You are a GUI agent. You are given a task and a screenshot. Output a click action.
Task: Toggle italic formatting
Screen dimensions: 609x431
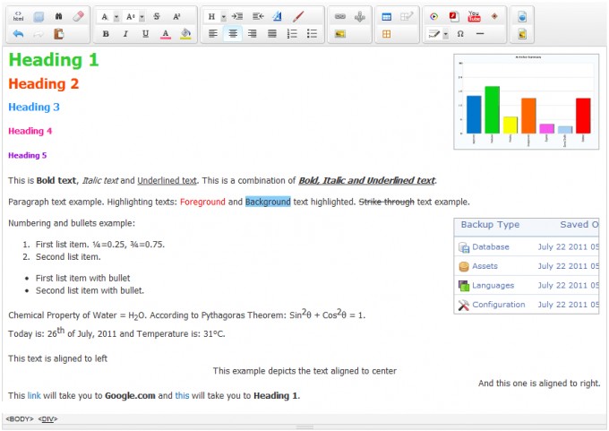pos(125,34)
